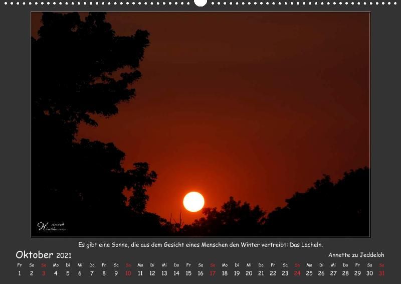Image resolution: width=401 pixels, height=284 pixels.
Task: Select date 25 in the calendar row
Action: [309, 273]
